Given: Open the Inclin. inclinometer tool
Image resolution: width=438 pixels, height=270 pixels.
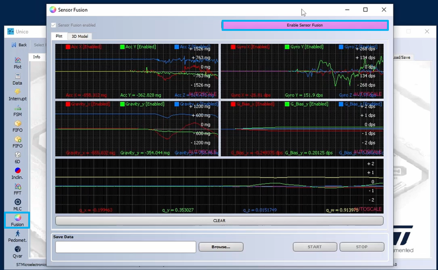Looking at the screenshot, I should [18, 173].
